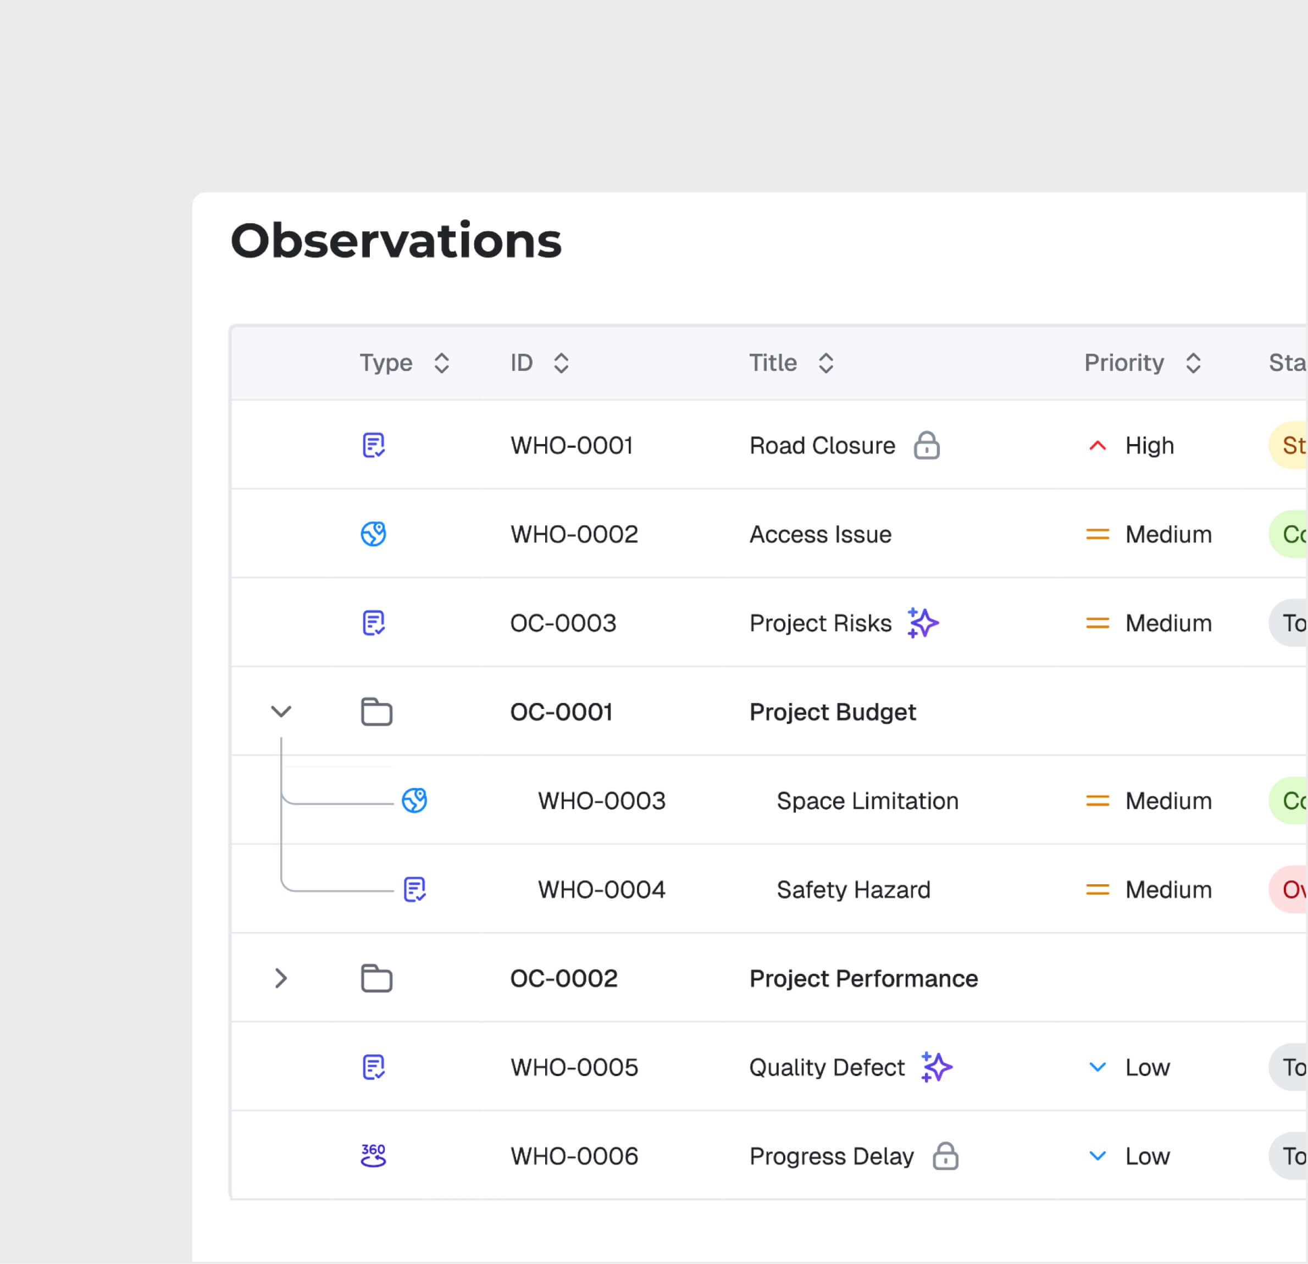This screenshot has width=1308, height=1264.
Task: Select the globe type icon for WHO-0002
Action: (374, 534)
